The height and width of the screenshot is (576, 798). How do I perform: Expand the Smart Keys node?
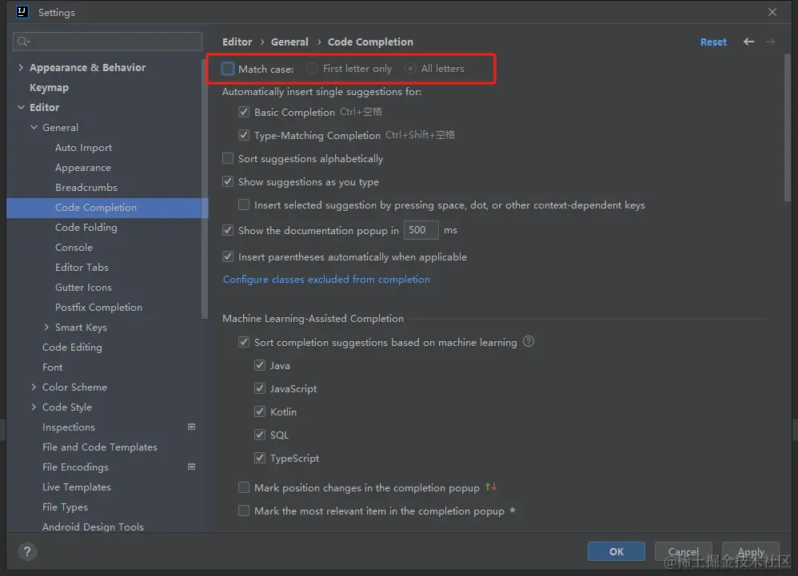click(46, 327)
